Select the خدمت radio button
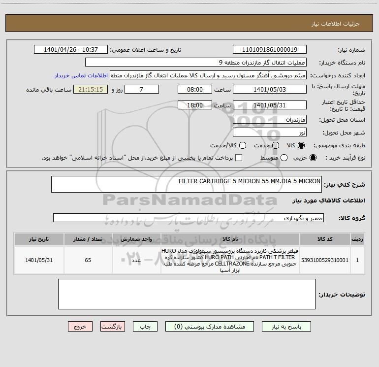379x367 pixels. [276, 145]
